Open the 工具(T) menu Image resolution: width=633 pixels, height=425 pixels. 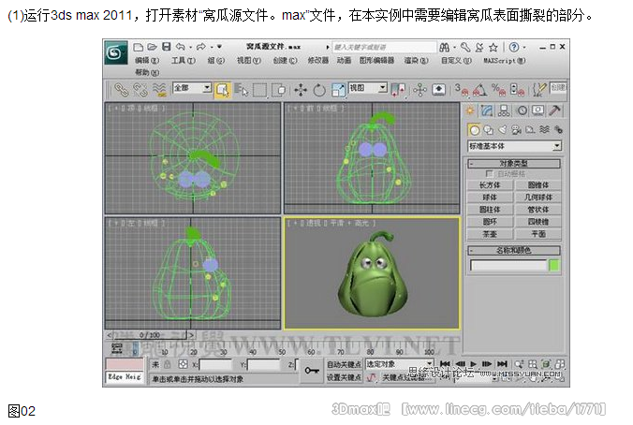tap(184, 60)
